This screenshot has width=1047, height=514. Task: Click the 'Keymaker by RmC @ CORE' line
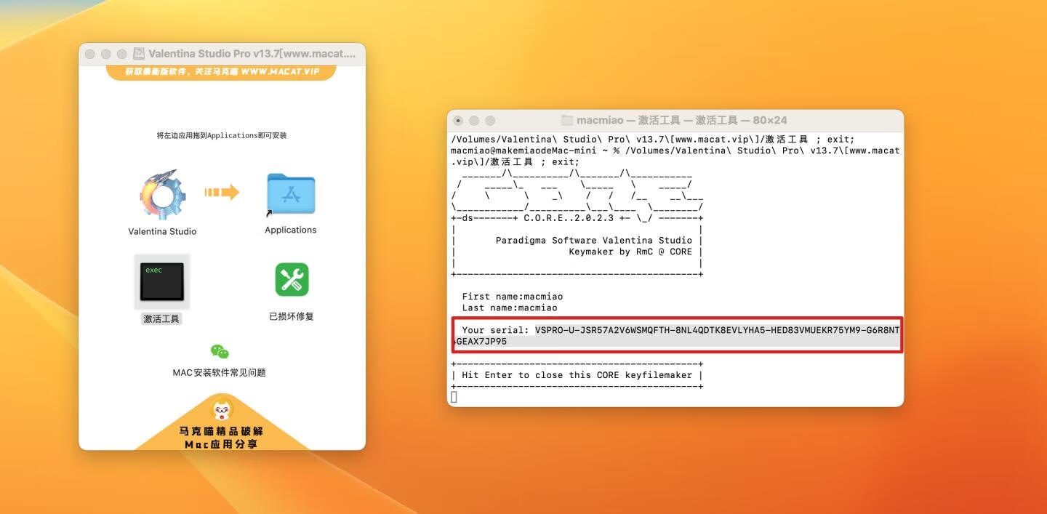(630, 252)
